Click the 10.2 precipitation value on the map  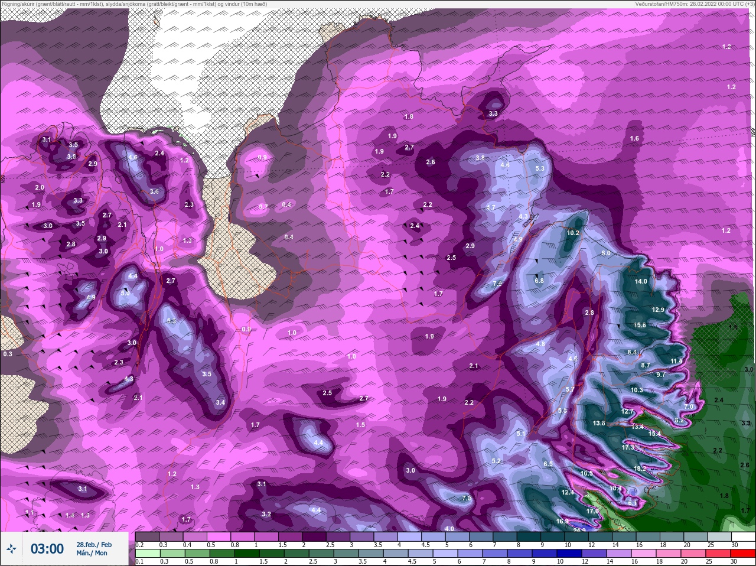click(573, 233)
